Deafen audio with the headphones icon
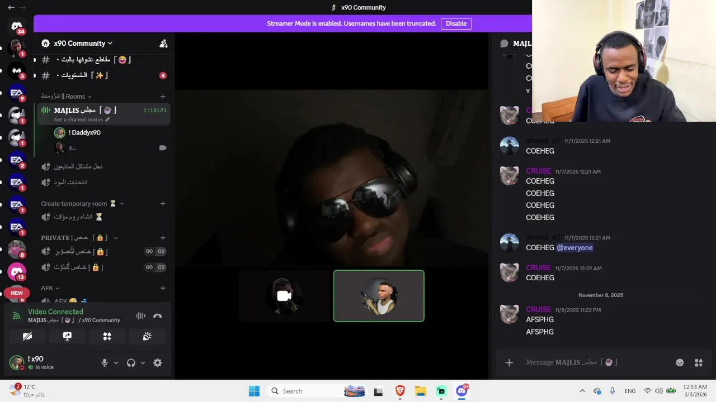 click(x=131, y=363)
